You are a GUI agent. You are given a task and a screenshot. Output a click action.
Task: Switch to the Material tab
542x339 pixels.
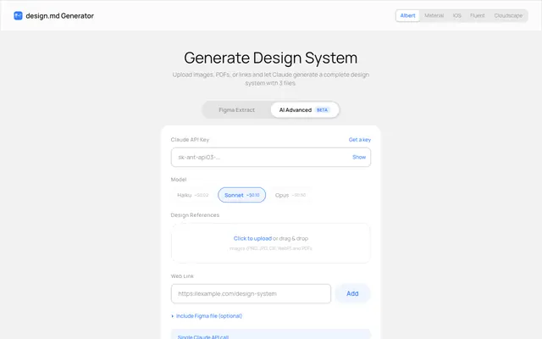click(434, 15)
